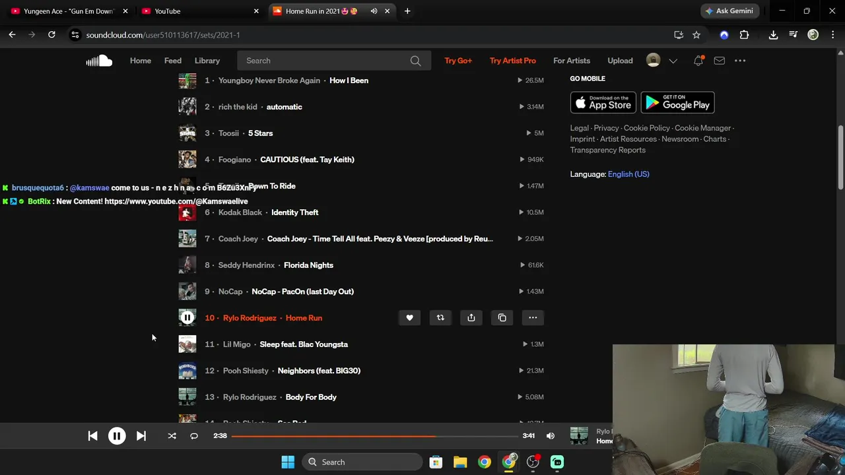Open a new browser tab
Screen dimensions: 845x475
[407, 11]
